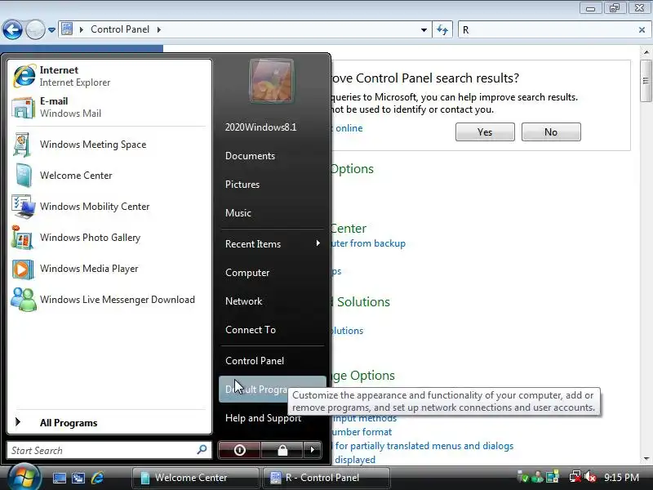
Task: Click the number format link
Action: [362, 432]
